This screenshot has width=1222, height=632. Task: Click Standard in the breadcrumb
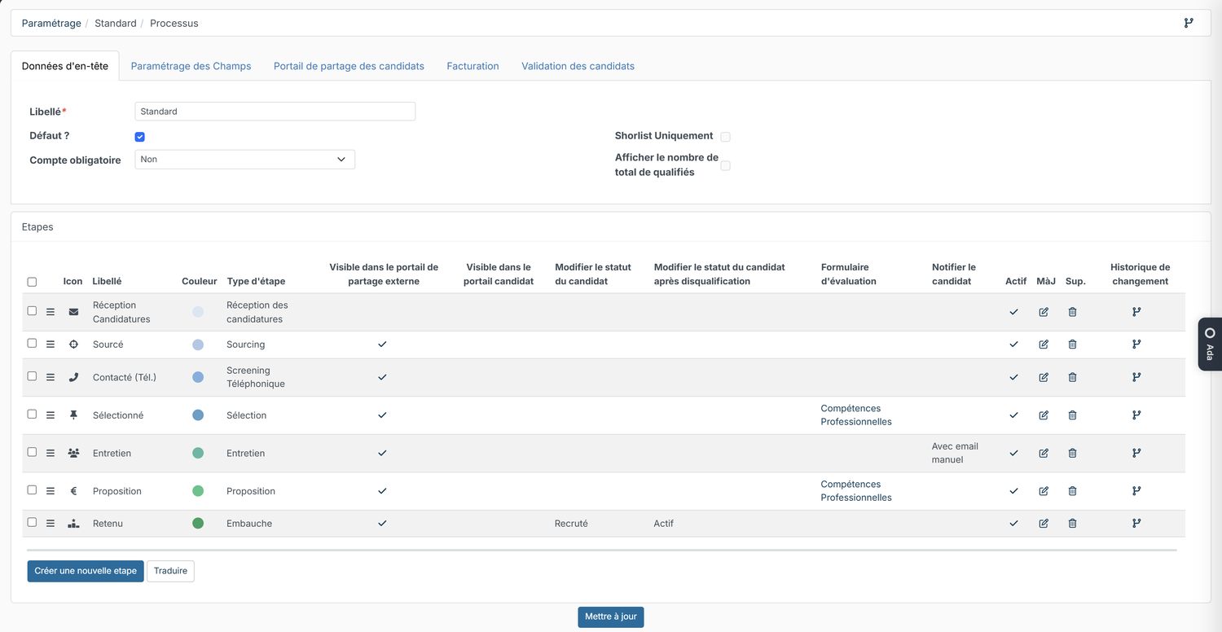[x=116, y=24]
